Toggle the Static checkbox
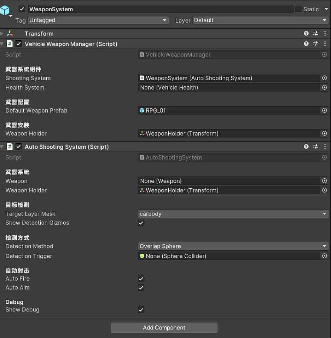The image size is (331, 338). click(298, 9)
